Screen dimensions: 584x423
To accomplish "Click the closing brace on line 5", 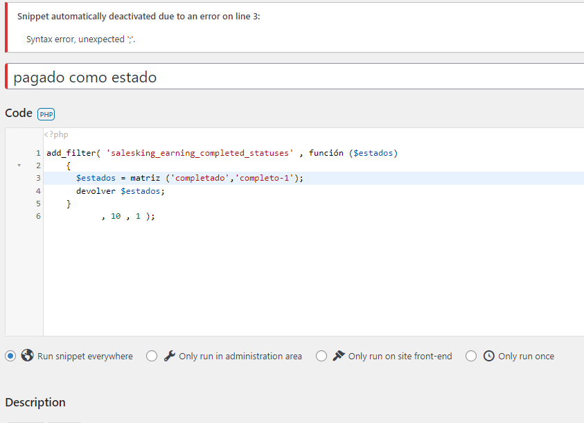I will [69, 204].
